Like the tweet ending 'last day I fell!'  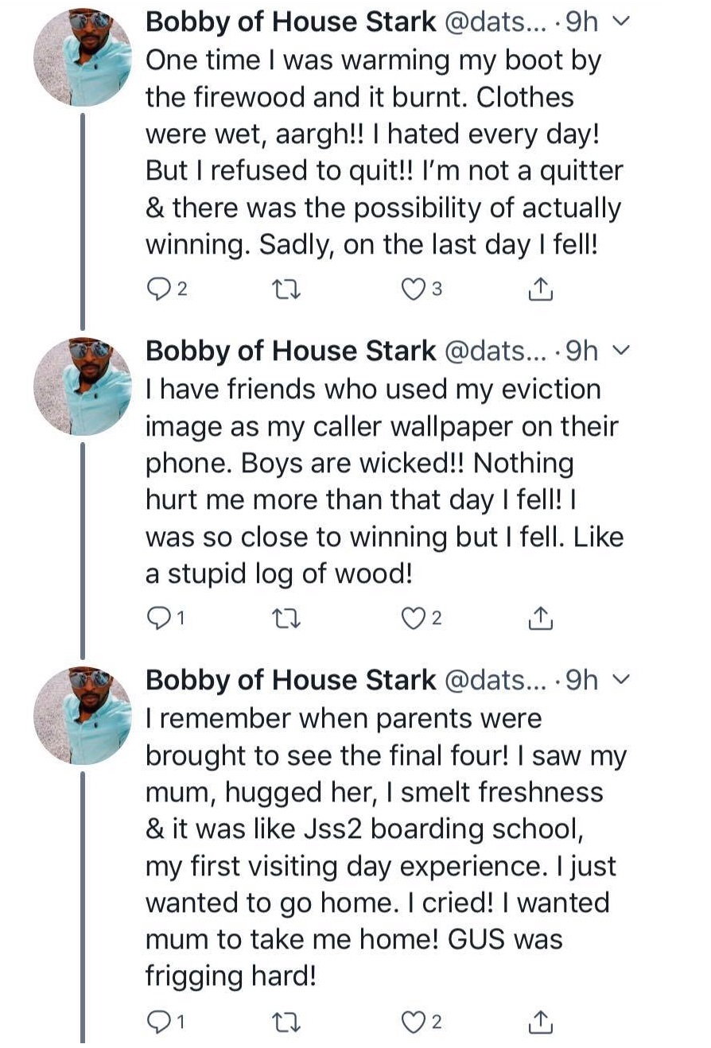pyautogui.click(x=414, y=290)
